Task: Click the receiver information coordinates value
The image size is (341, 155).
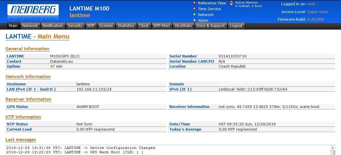Action: (269, 107)
